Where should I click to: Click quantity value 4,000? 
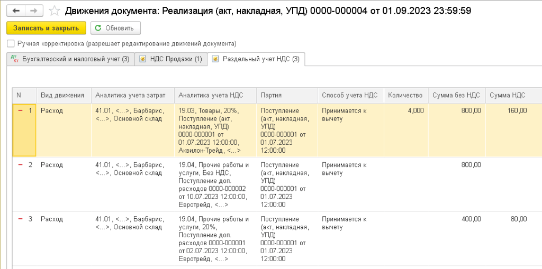coord(415,110)
